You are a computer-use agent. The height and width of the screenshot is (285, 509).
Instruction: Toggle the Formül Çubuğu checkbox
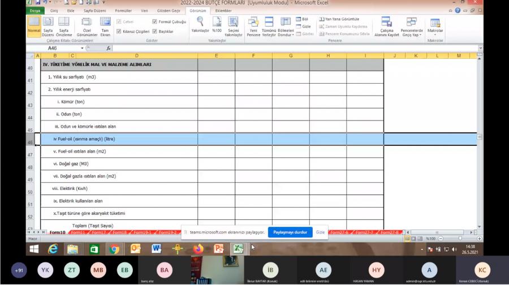coord(155,22)
